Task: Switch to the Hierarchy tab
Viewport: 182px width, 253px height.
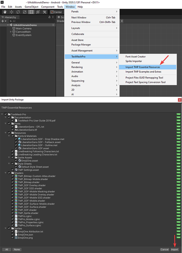Action: (10, 17)
